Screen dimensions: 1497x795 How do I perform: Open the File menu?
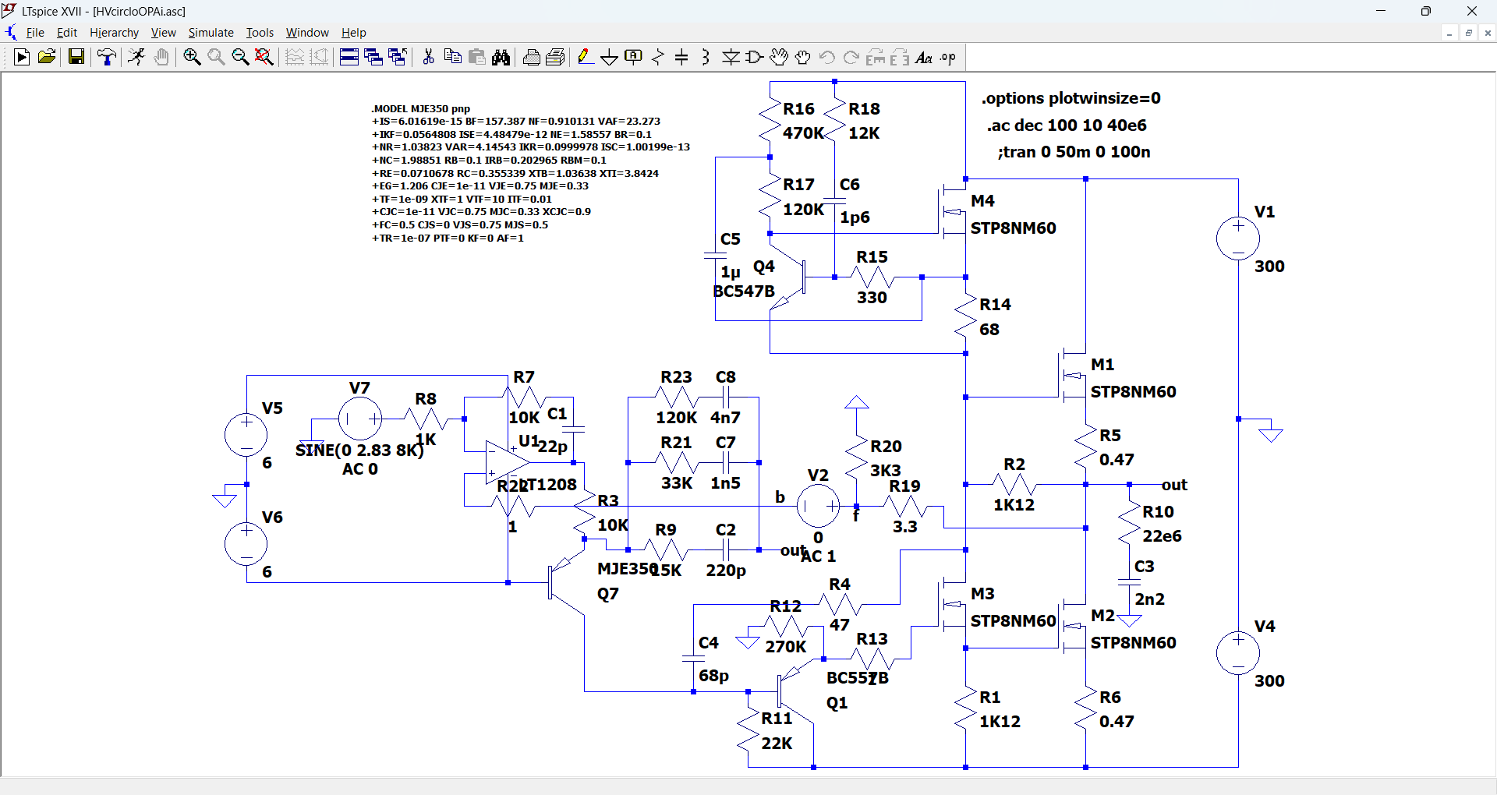(x=35, y=33)
